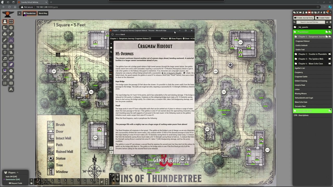Select the concentric circles template tool

tap(11, 28)
